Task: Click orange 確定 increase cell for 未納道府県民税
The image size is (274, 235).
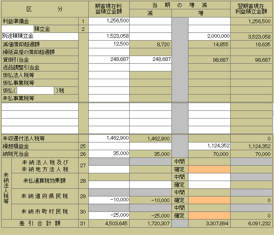Action: pos(209,200)
